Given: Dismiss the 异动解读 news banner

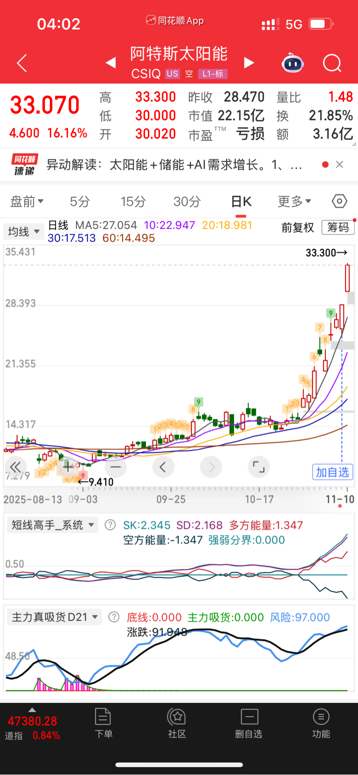Looking at the screenshot, I should [x=340, y=164].
